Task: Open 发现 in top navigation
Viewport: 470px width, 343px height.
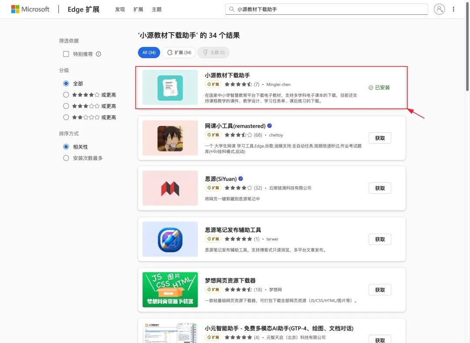Action: [x=120, y=10]
